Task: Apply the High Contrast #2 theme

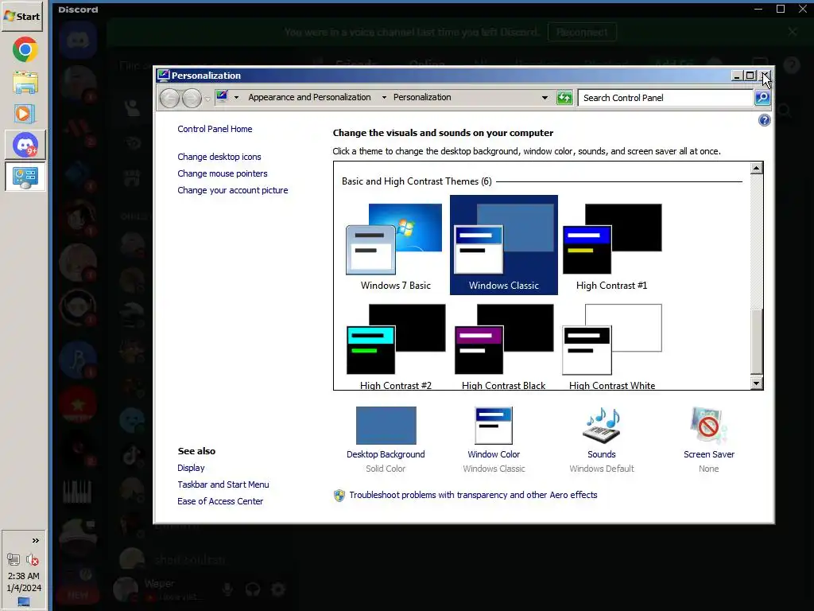Action: (396, 345)
